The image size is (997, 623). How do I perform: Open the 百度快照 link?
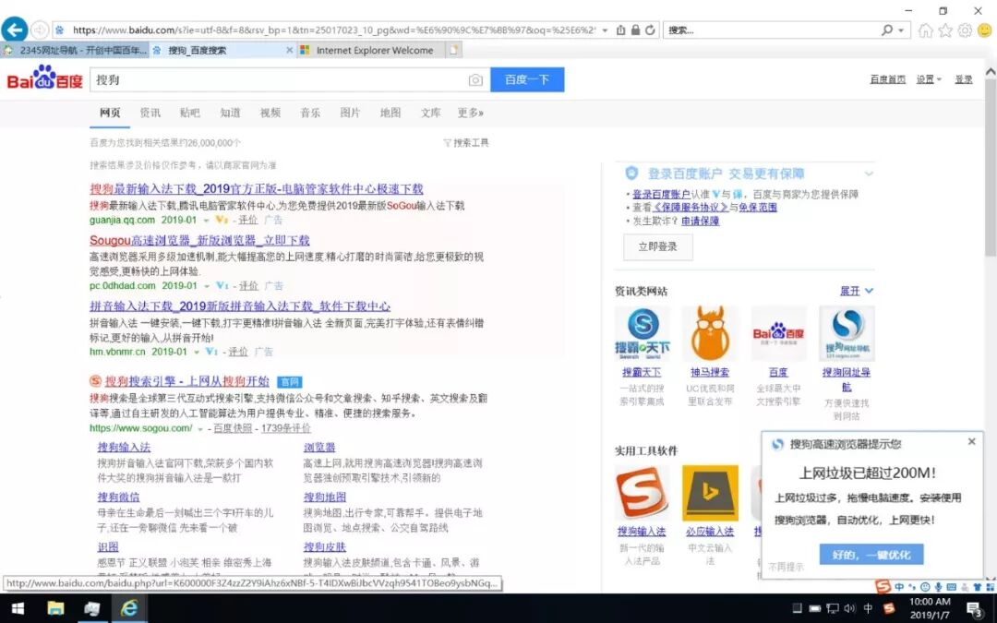pyautogui.click(x=233, y=428)
